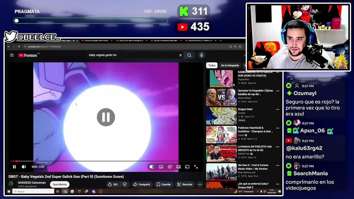Viewport: 354px width, 199px height.
Task: Open the player settings gear
Action: tap(170, 167)
